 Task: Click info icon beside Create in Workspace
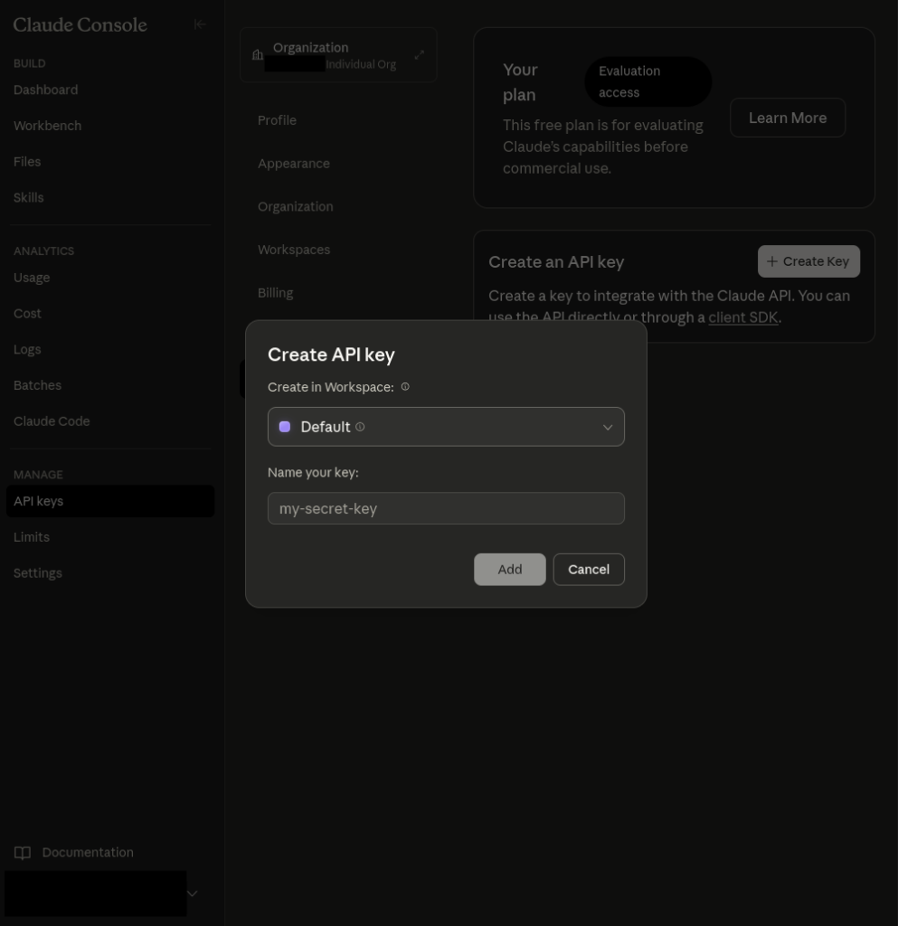405,387
